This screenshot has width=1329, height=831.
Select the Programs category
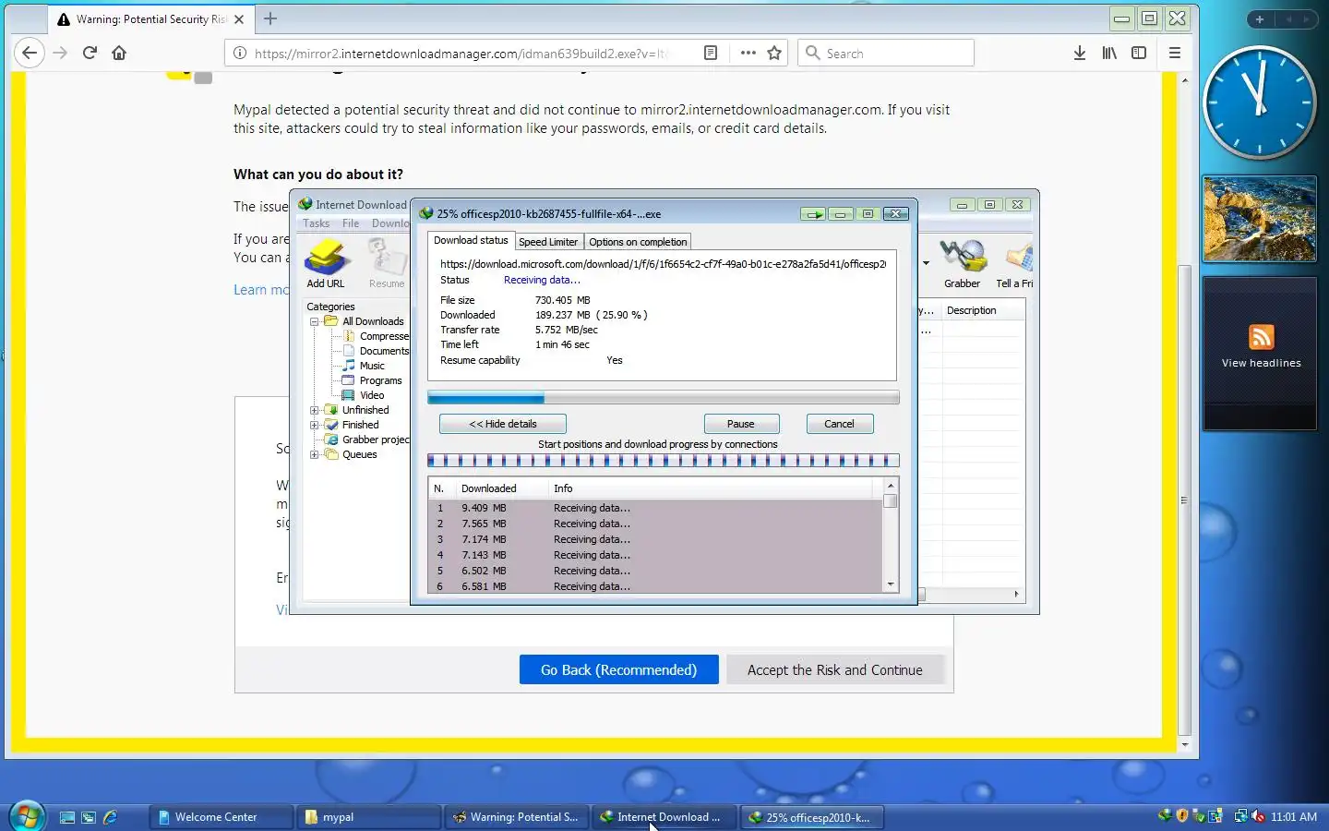click(380, 380)
